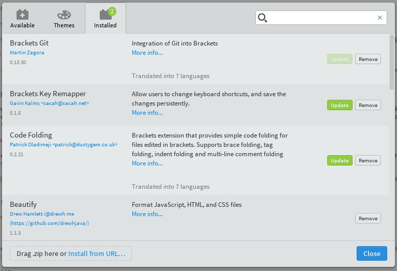
Task: Click version number 0.13.30
Action: coord(18,62)
